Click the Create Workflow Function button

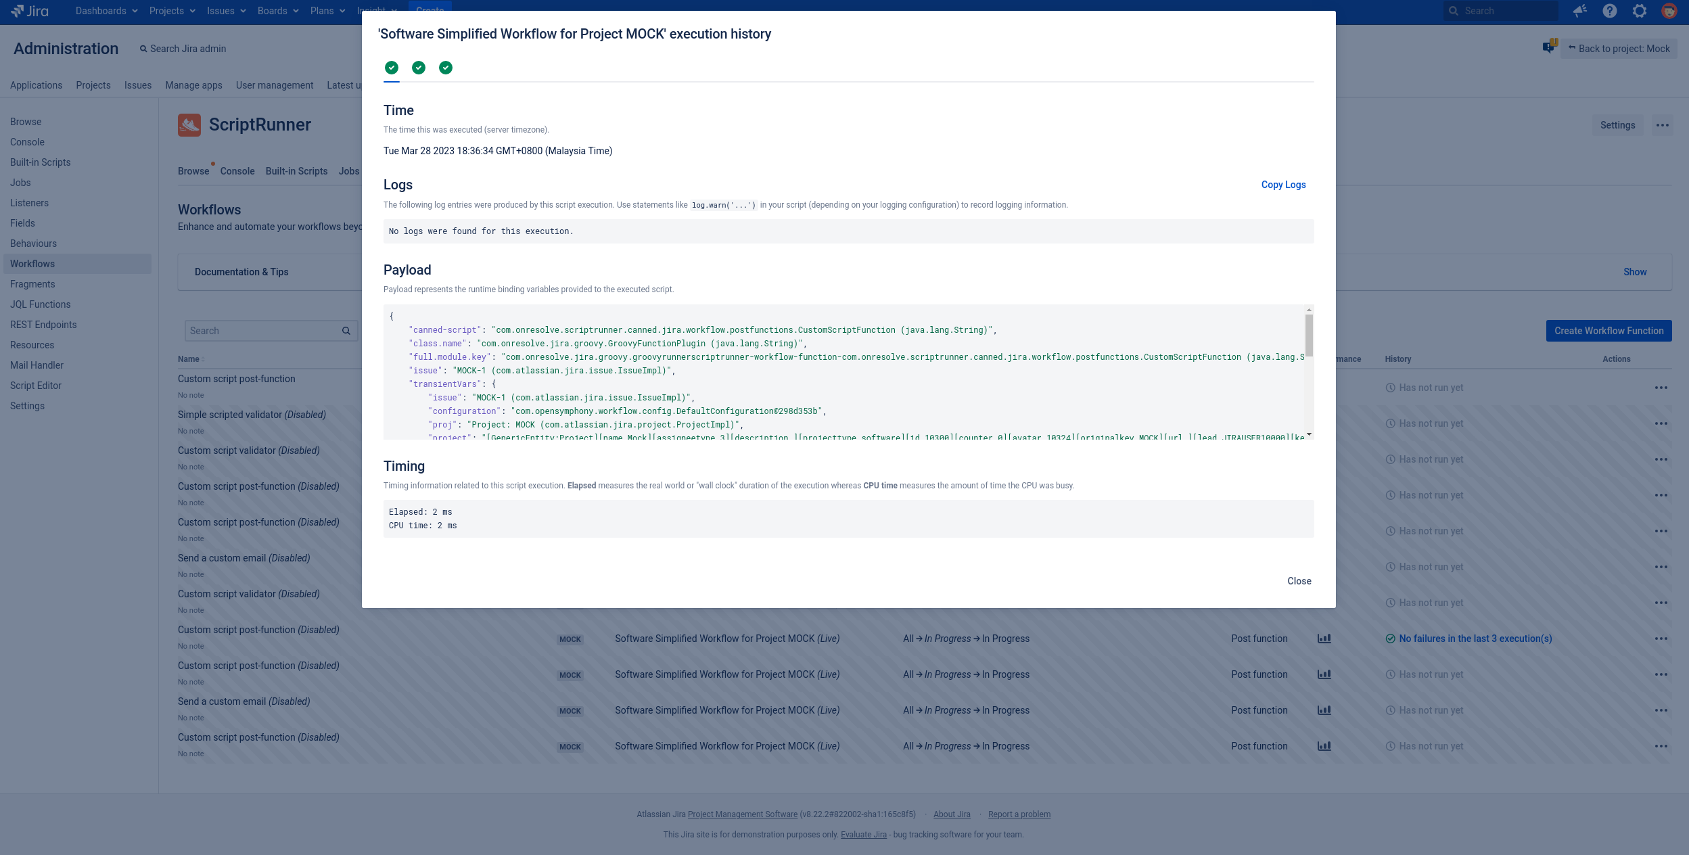click(x=1609, y=331)
